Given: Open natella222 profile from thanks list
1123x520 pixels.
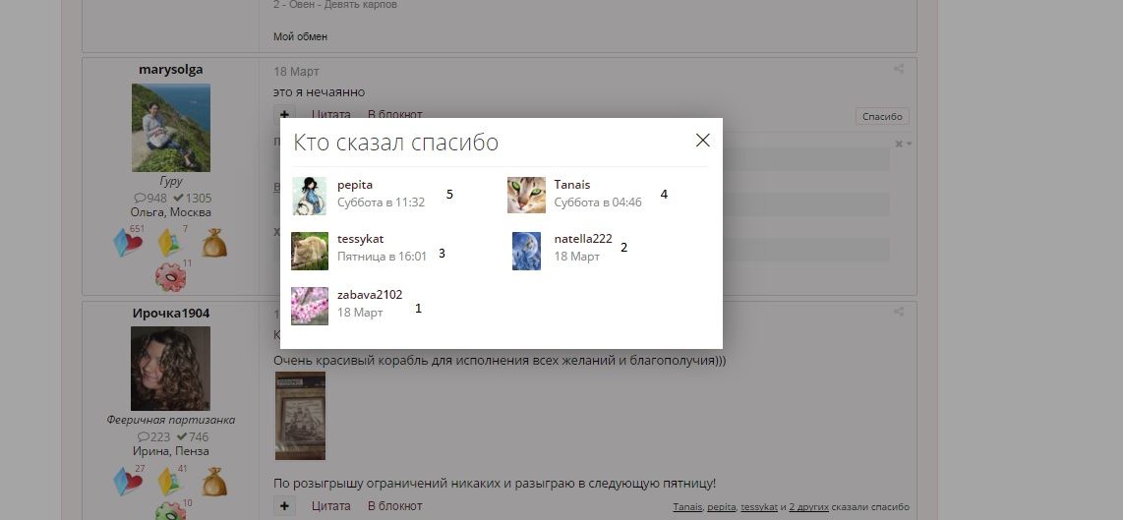Looking at the screenshot, I should click(582, 239).
